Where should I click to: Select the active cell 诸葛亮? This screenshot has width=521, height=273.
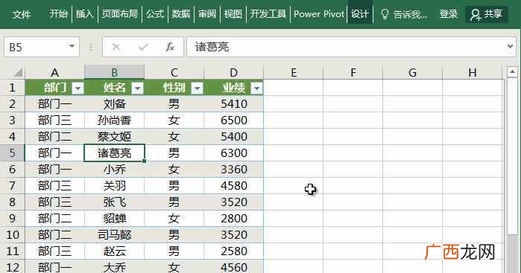(x=114, y=153)
